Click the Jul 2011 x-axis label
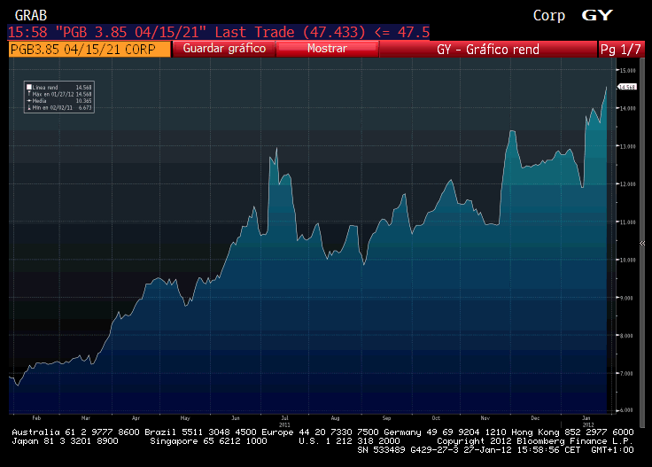 point(285,421)
